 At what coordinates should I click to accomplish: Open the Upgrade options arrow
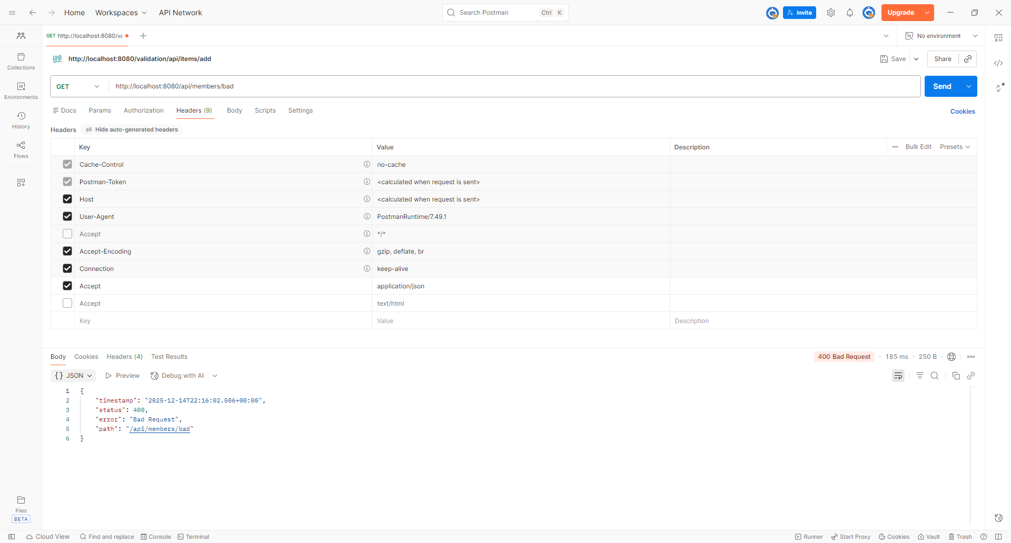click(927, 13)
